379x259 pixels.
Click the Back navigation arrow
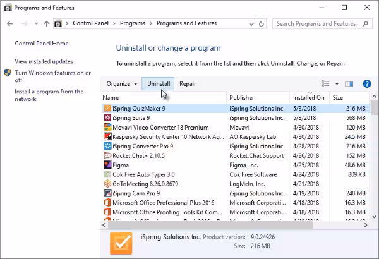pyautogui.click(x=10, y=24)
